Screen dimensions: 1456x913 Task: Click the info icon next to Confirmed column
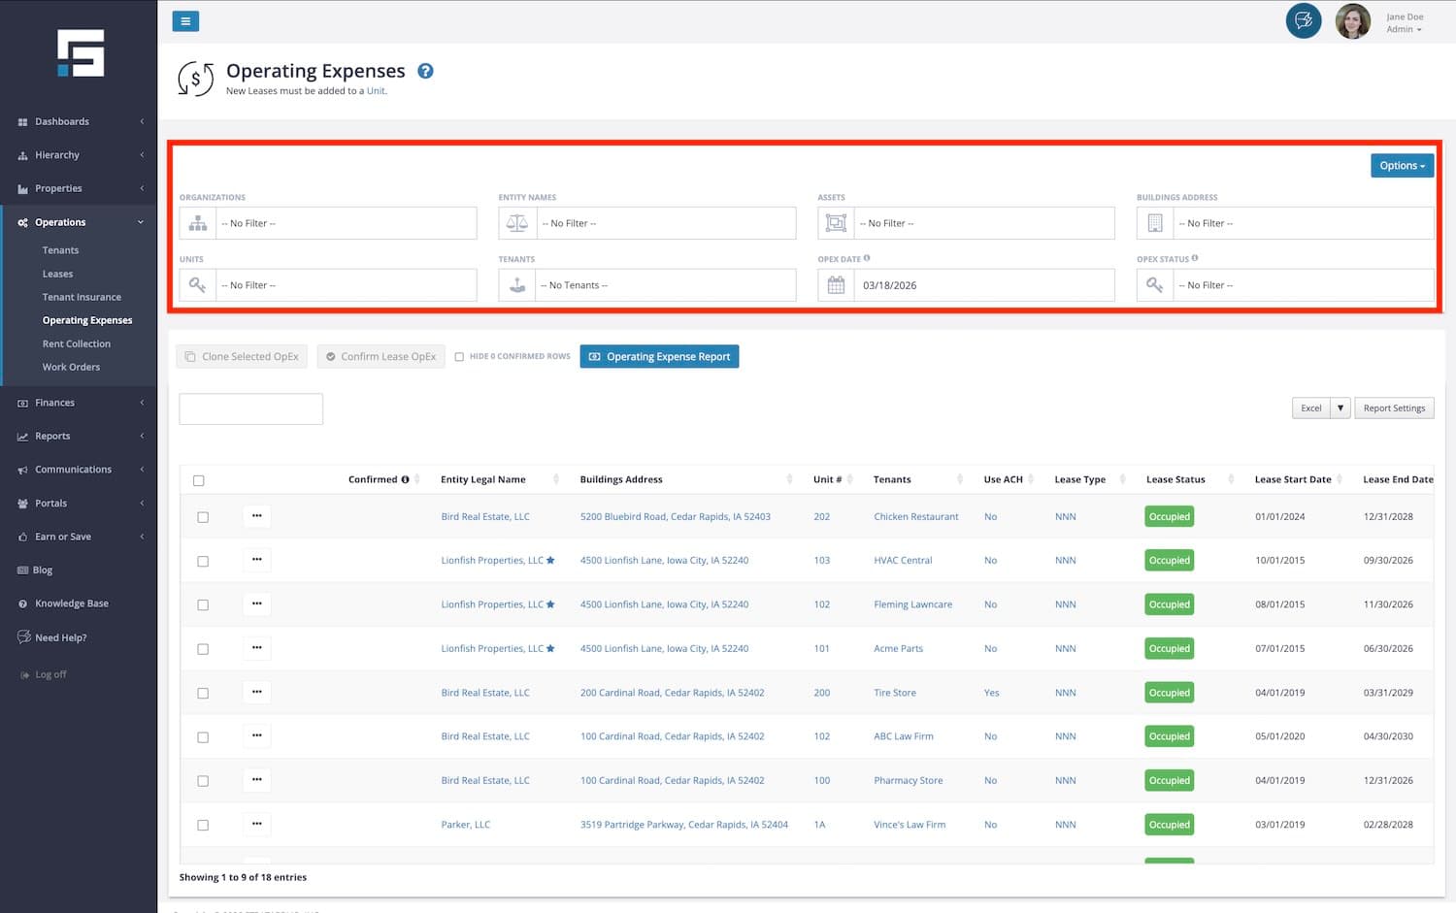click(x=405, y=479)
